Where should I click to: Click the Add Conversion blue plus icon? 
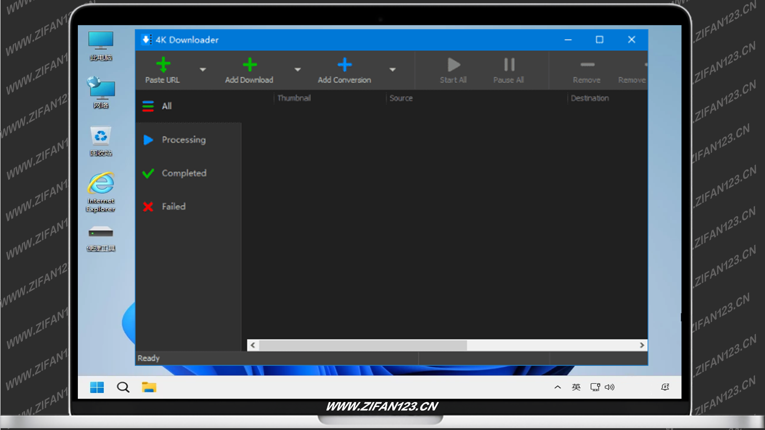point(345,65)
